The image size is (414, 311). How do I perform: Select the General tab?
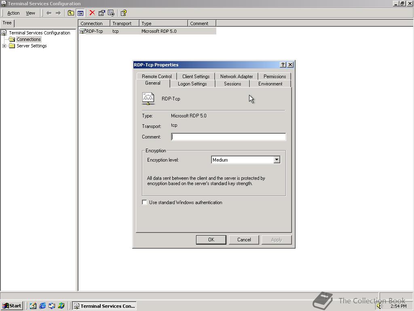[152, 83]
